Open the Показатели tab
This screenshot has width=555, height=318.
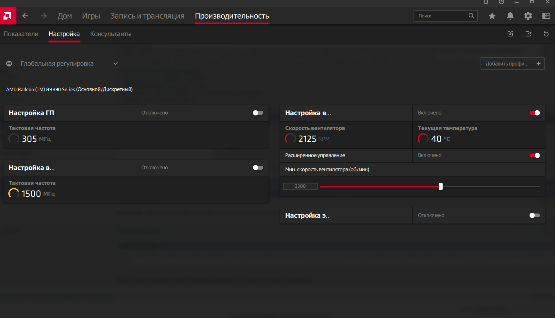click(x=21, y=34)
